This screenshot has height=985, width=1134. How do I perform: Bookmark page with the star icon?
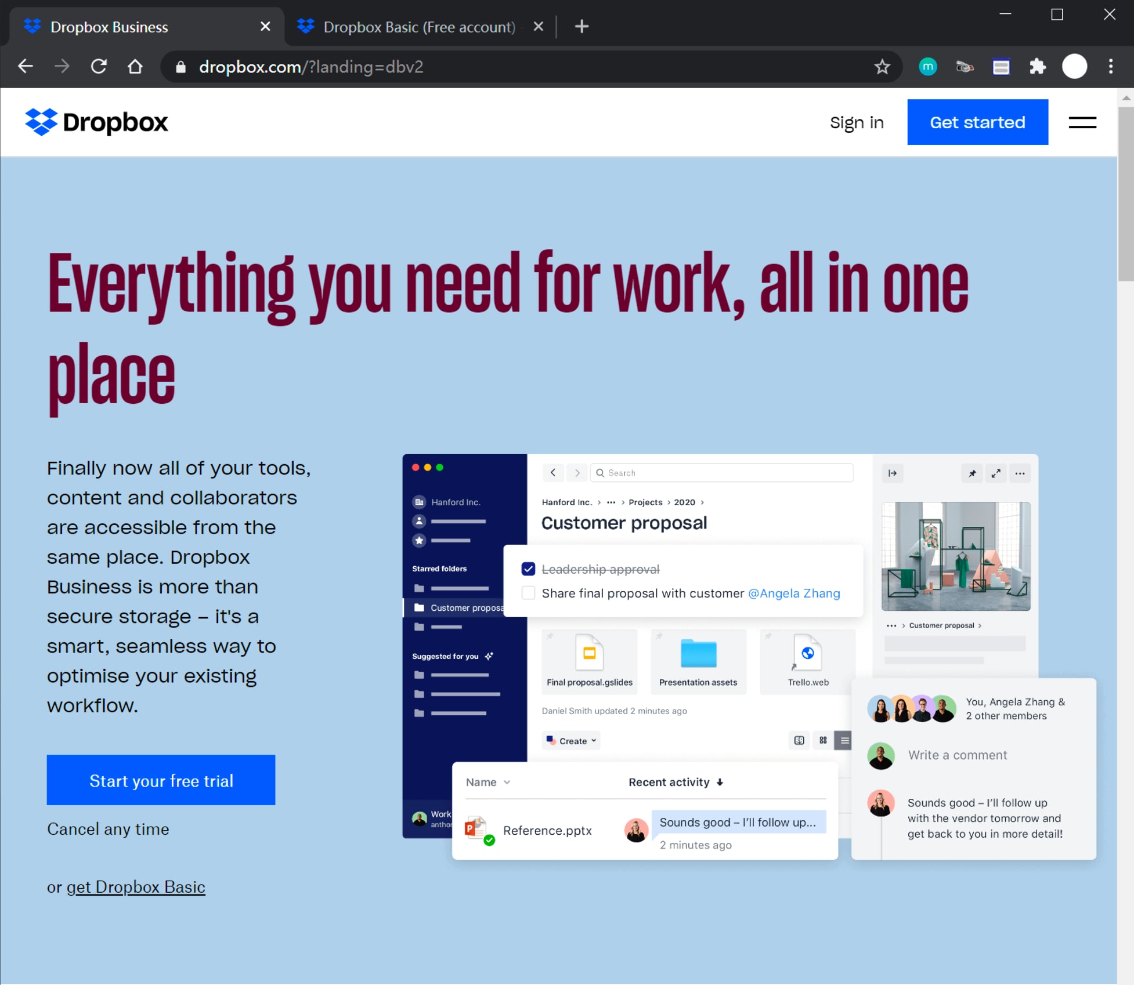pyautogui.click(x=882, y=67)
